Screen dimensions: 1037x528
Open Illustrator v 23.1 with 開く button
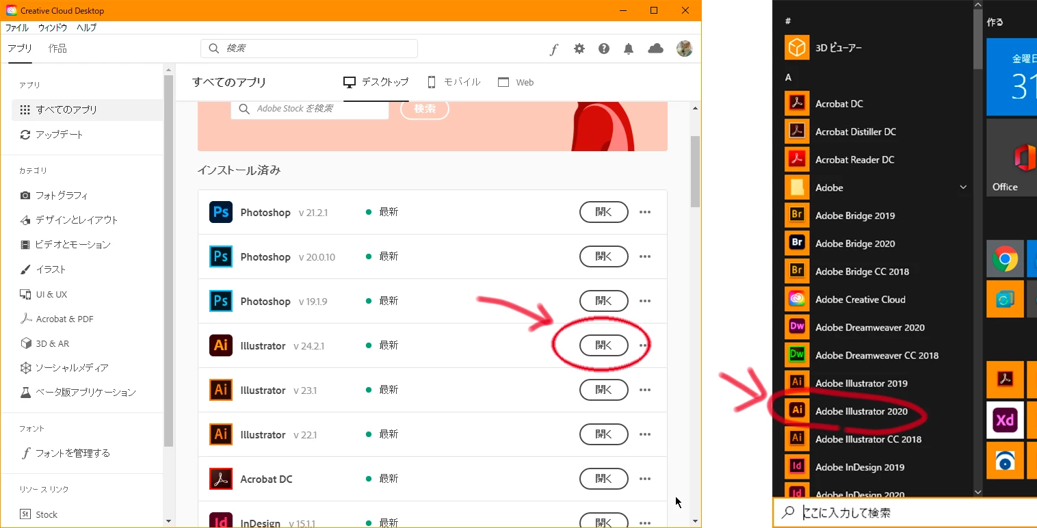point(604,390)
